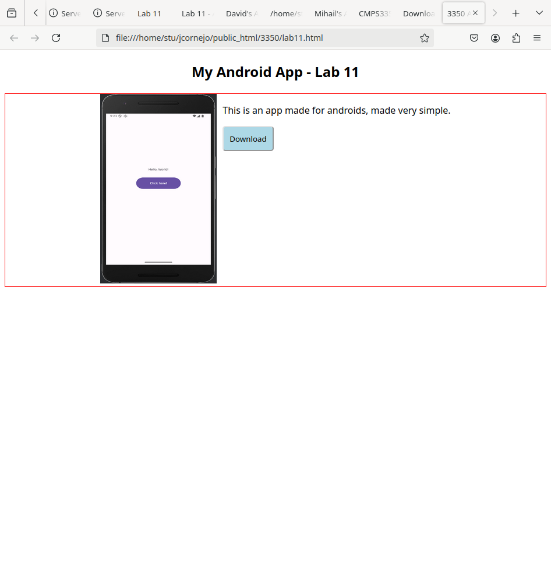Bookmark this page with the star icon
Screen dimensions: 551x564
pos(425,38)
